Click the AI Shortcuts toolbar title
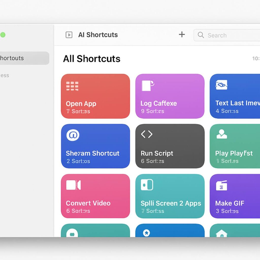 coord(98,35)
